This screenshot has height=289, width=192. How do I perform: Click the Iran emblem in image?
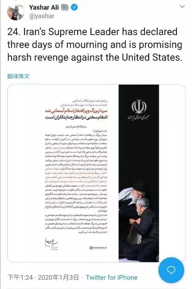coord(139,106)
